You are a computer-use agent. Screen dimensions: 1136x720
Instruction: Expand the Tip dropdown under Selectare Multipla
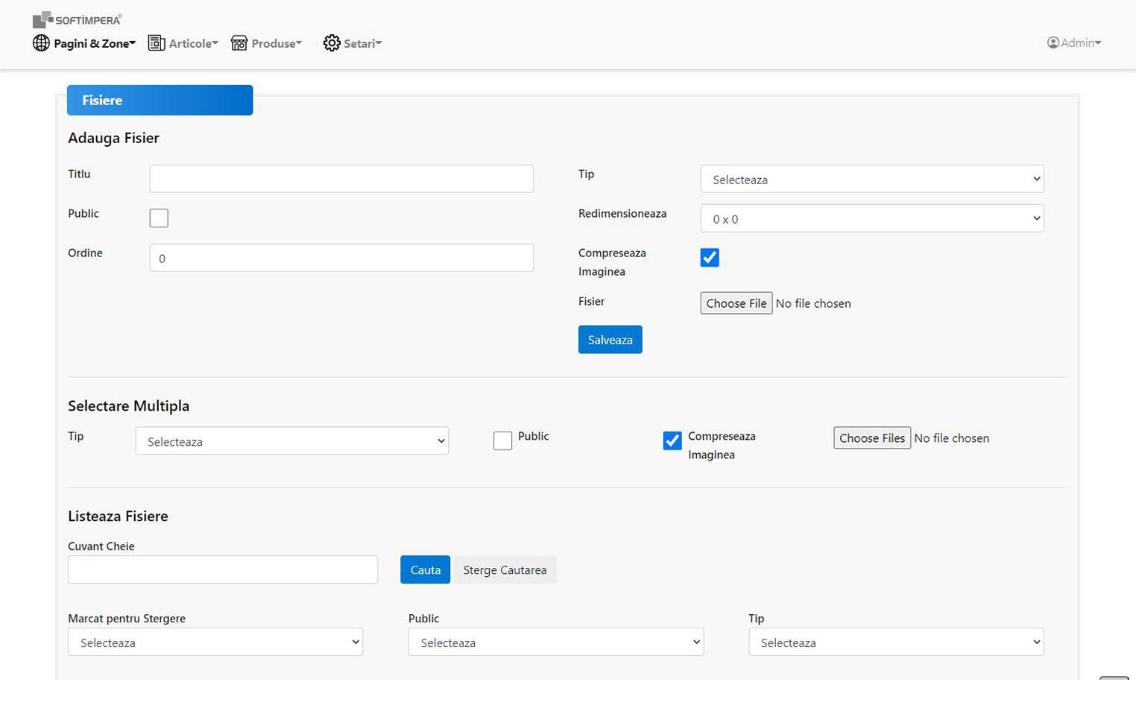click(x=292, y=441)
